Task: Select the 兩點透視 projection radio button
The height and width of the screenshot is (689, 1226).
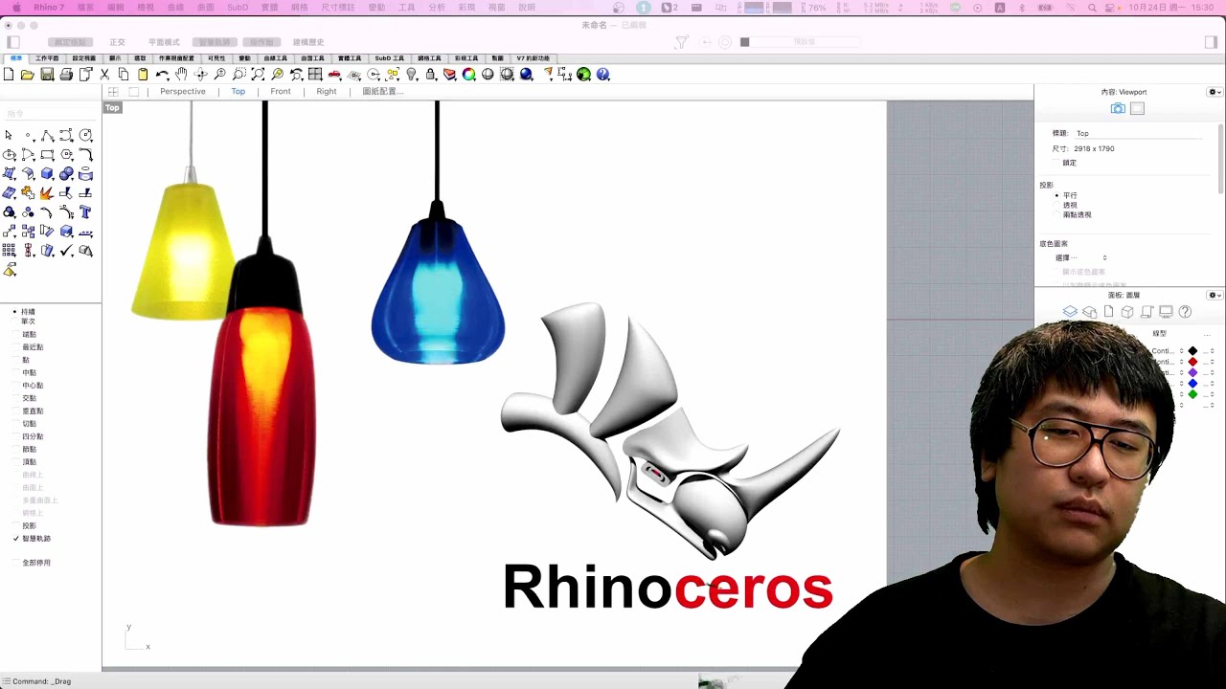Action: tap(1057, 214)
